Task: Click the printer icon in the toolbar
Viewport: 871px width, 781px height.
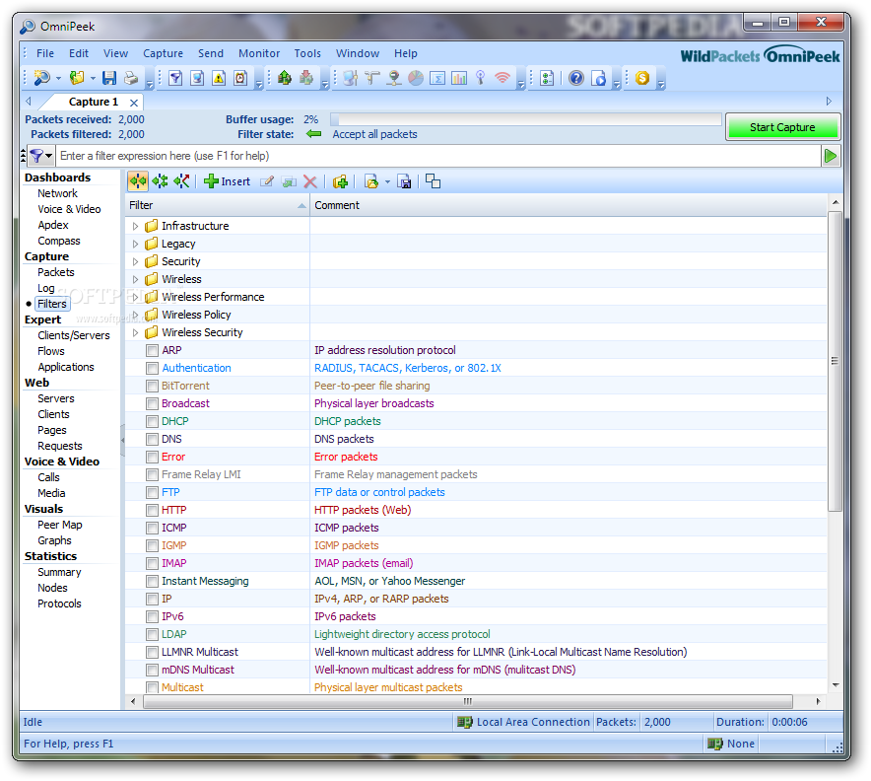Action: [131, 78]
